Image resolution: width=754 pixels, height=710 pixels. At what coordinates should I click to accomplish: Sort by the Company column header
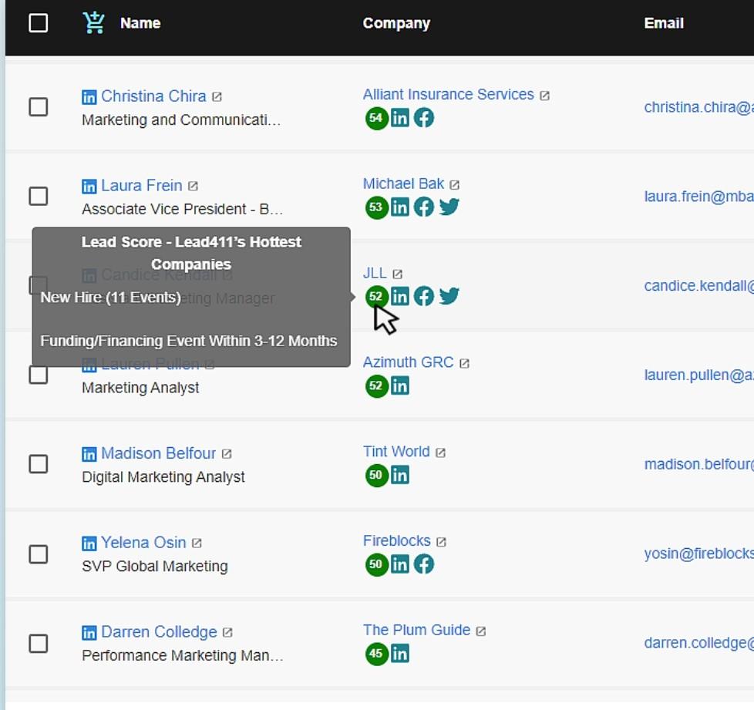pyautogui.click(x=396, y=23)
